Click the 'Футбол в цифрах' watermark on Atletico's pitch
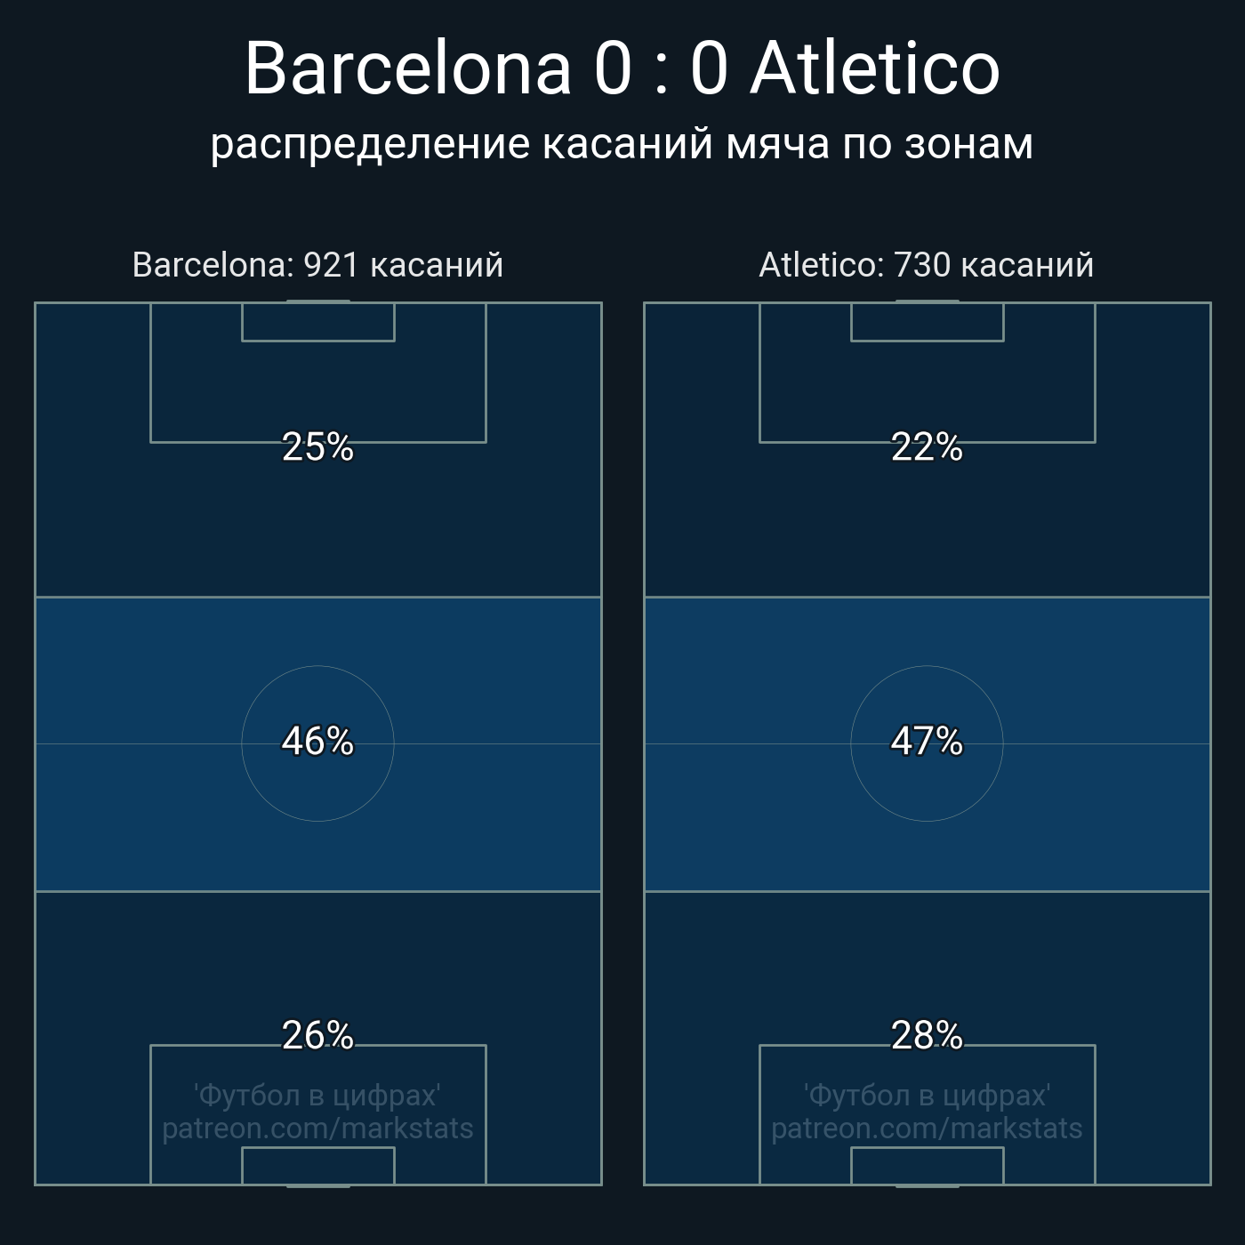The image size is (1245, 1245). (x=927, y=1095)
